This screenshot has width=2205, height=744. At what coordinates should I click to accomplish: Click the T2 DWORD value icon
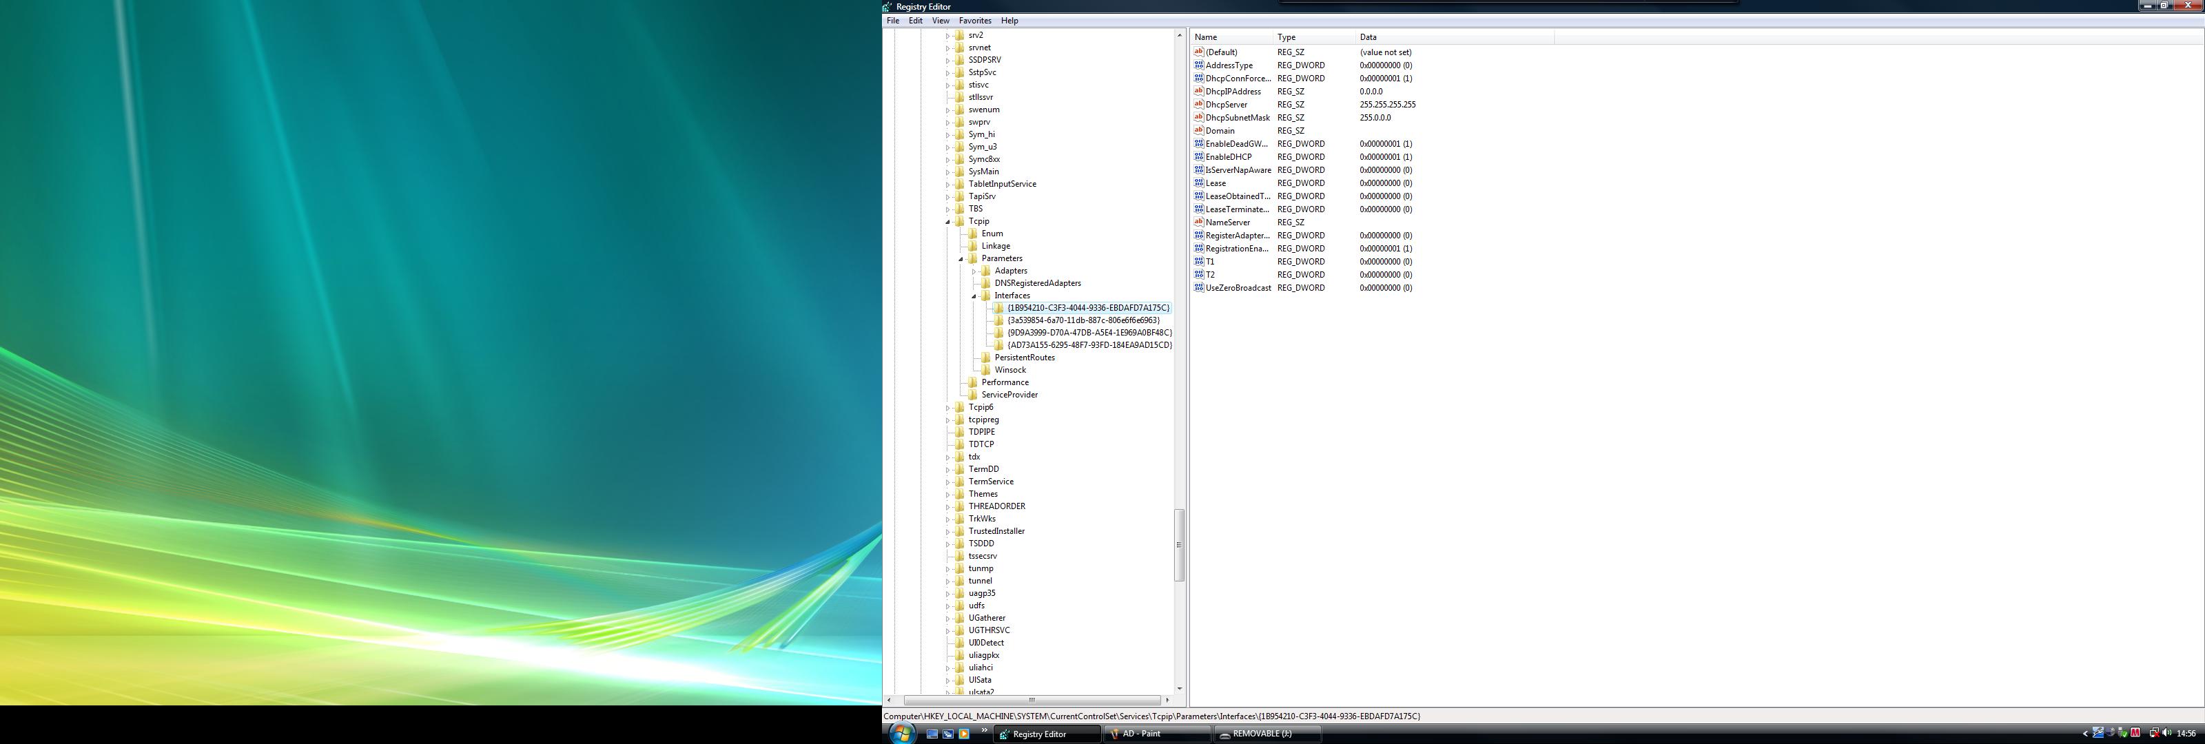tap(1199, 274)
